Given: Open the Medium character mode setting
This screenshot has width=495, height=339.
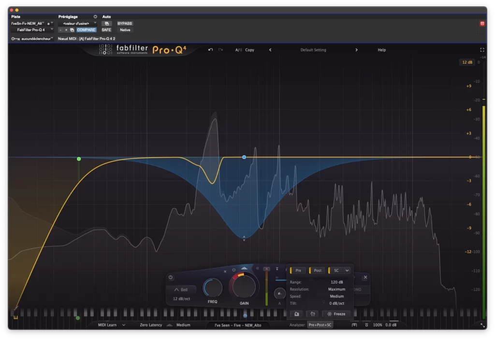Looking at the screenshot, I should coord(183,325).
